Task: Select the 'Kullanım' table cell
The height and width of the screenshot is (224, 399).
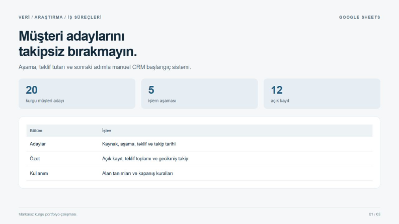Action: tap(39, 173)
